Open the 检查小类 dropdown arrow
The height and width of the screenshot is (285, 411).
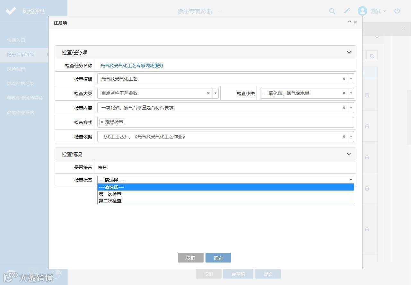(351, 93)
